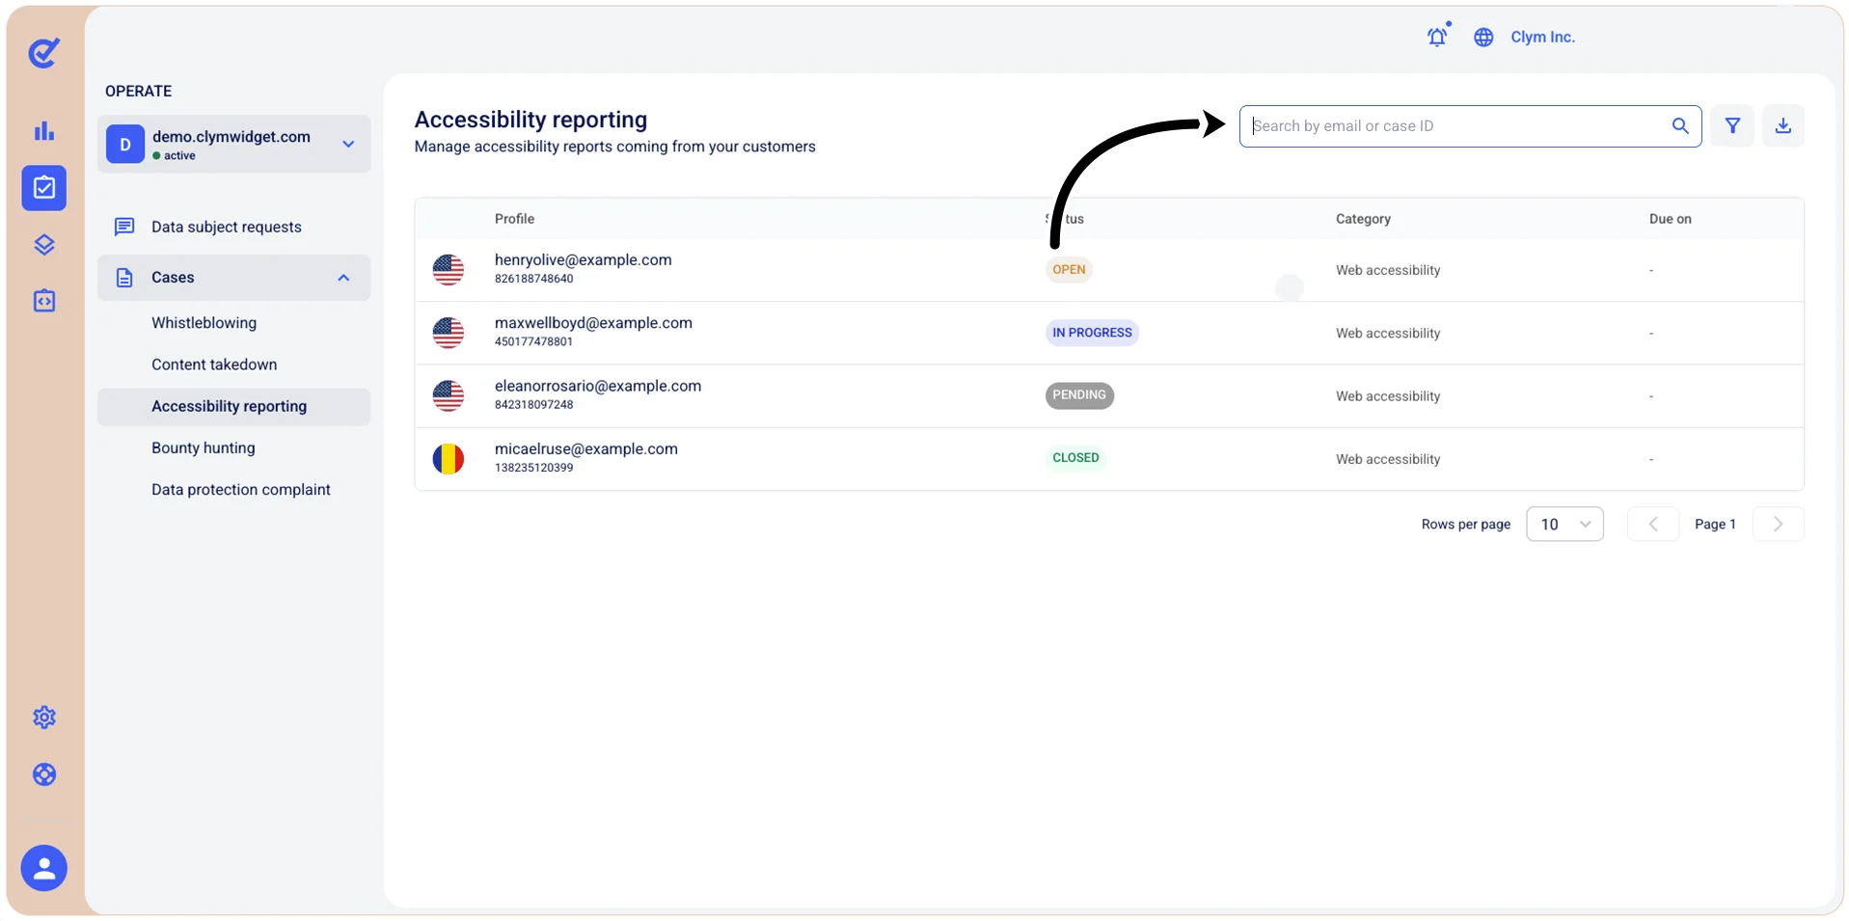Click the Clym logo icon

[44, 52]
